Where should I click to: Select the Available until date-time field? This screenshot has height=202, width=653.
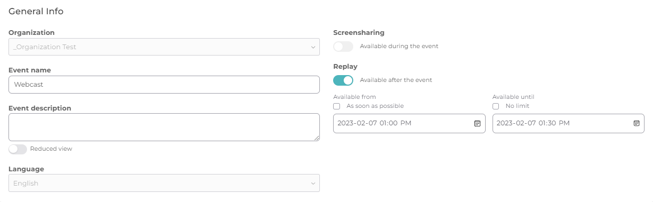pyautogui.click(x=568, y=123)
